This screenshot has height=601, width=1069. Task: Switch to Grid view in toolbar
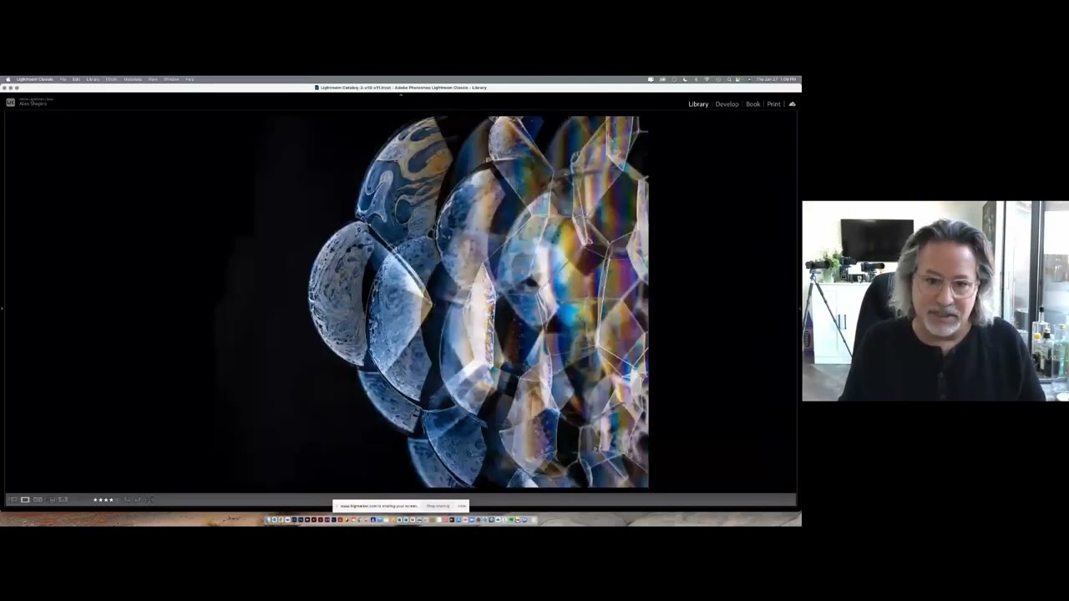tap(13, 500)
